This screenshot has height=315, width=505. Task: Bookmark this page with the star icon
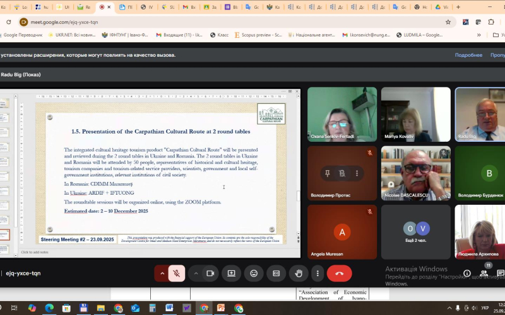tap(448, 21)
